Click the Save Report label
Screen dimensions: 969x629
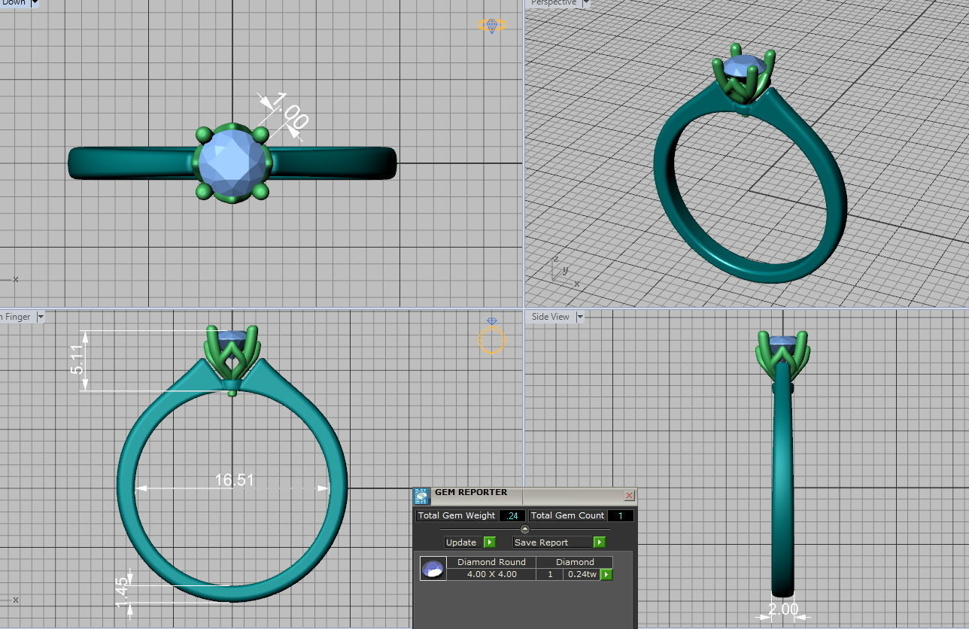pyautogui.click(x=541, y=542)
